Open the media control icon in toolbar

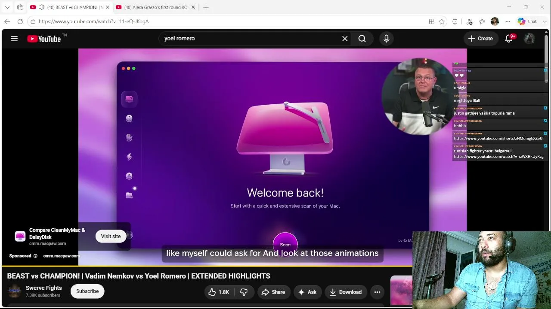tap(469, 21)
